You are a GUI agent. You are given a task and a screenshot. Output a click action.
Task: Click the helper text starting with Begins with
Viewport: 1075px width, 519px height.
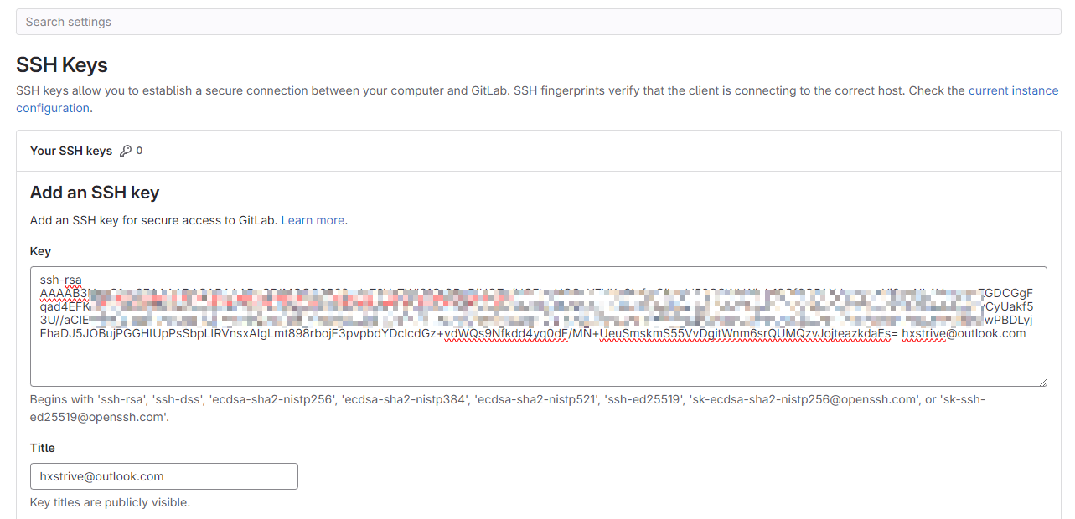point(507,408)
